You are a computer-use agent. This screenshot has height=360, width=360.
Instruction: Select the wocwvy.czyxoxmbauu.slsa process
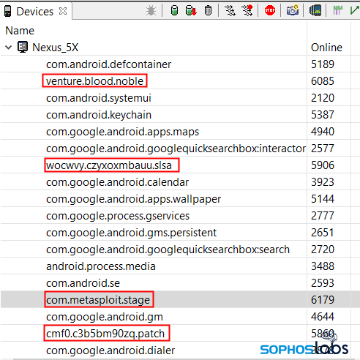coord(109,165)
